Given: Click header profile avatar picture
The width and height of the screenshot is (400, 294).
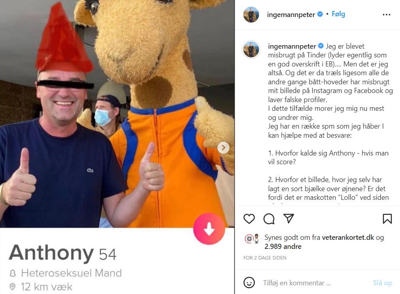Looking at the screenshot, I should pyautogui.click(x=251, y=15).
